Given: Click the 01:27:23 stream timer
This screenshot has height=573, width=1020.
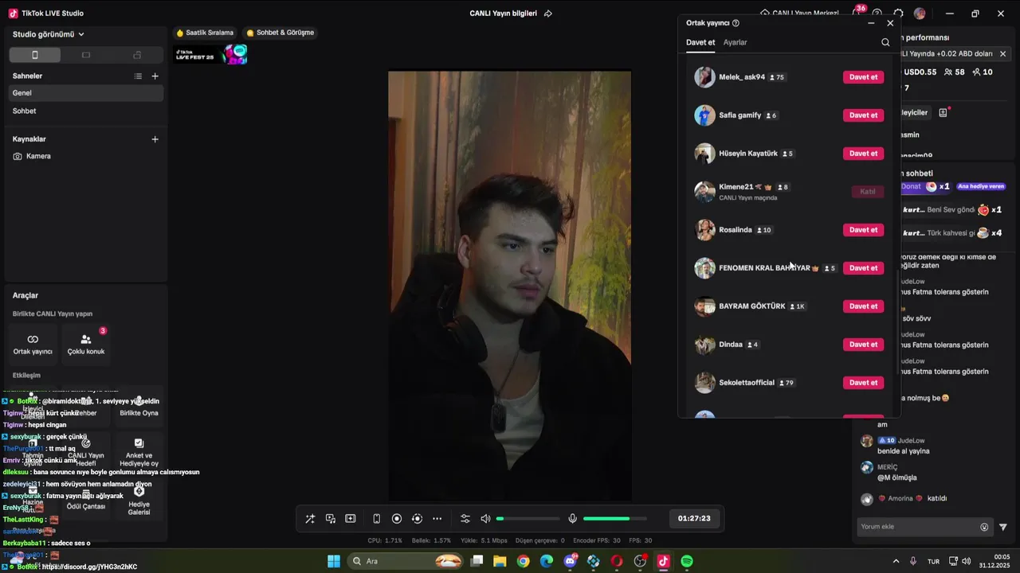Looking at the screenshot, I should 694,518.
